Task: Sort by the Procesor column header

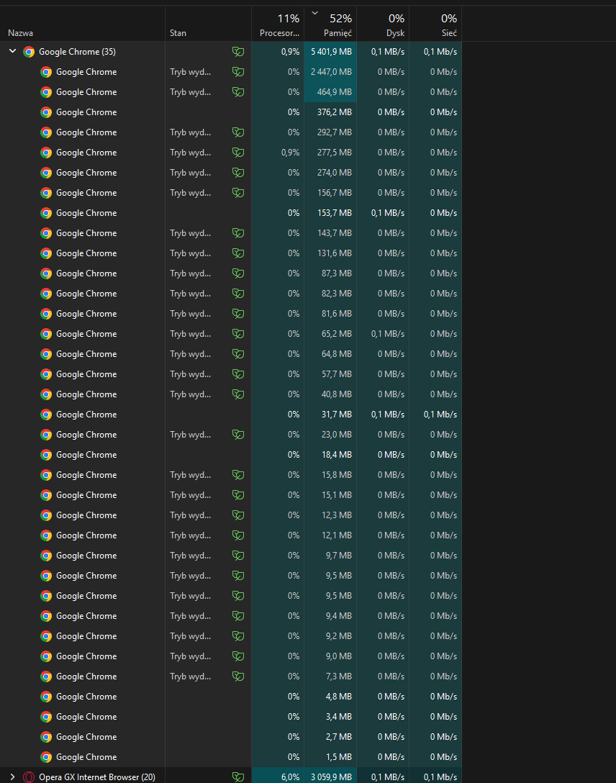Action: pos(279,33)
